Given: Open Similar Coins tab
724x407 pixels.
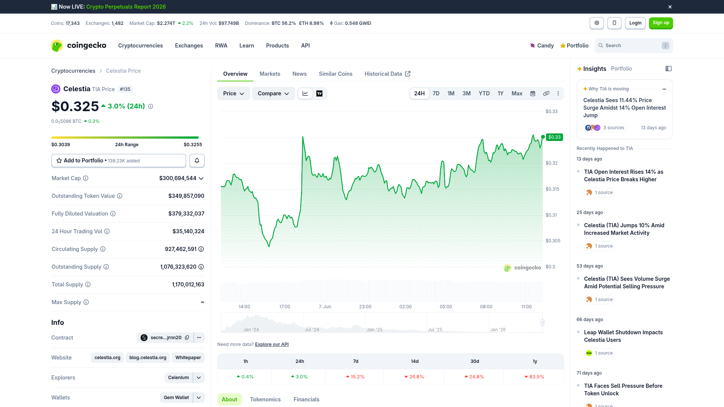Looking at the screenshot, I should [x=336, y=74].
